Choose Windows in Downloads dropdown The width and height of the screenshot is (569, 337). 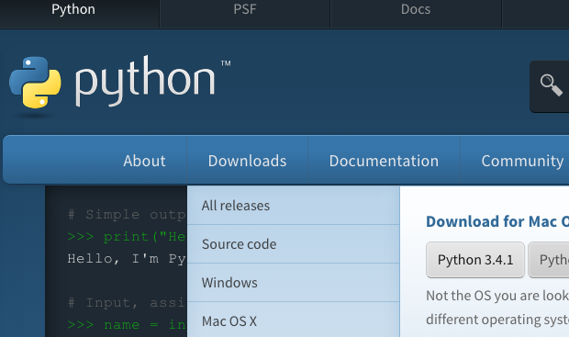[x=293, y=283]
